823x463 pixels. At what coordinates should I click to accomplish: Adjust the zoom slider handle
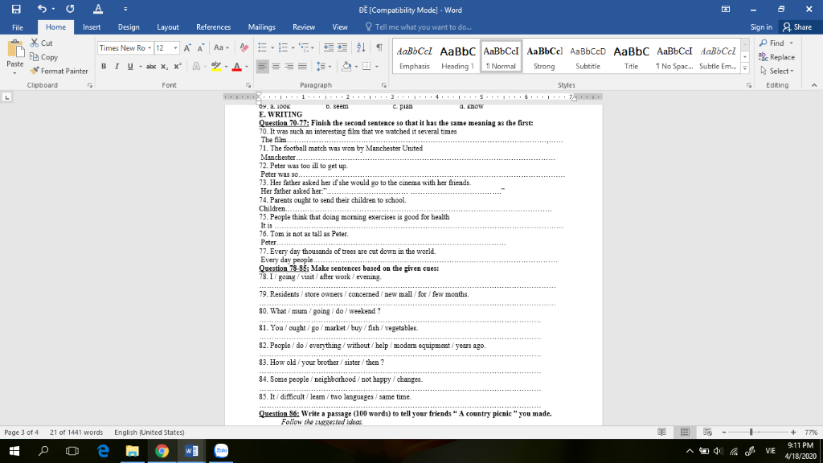point(751,432)
